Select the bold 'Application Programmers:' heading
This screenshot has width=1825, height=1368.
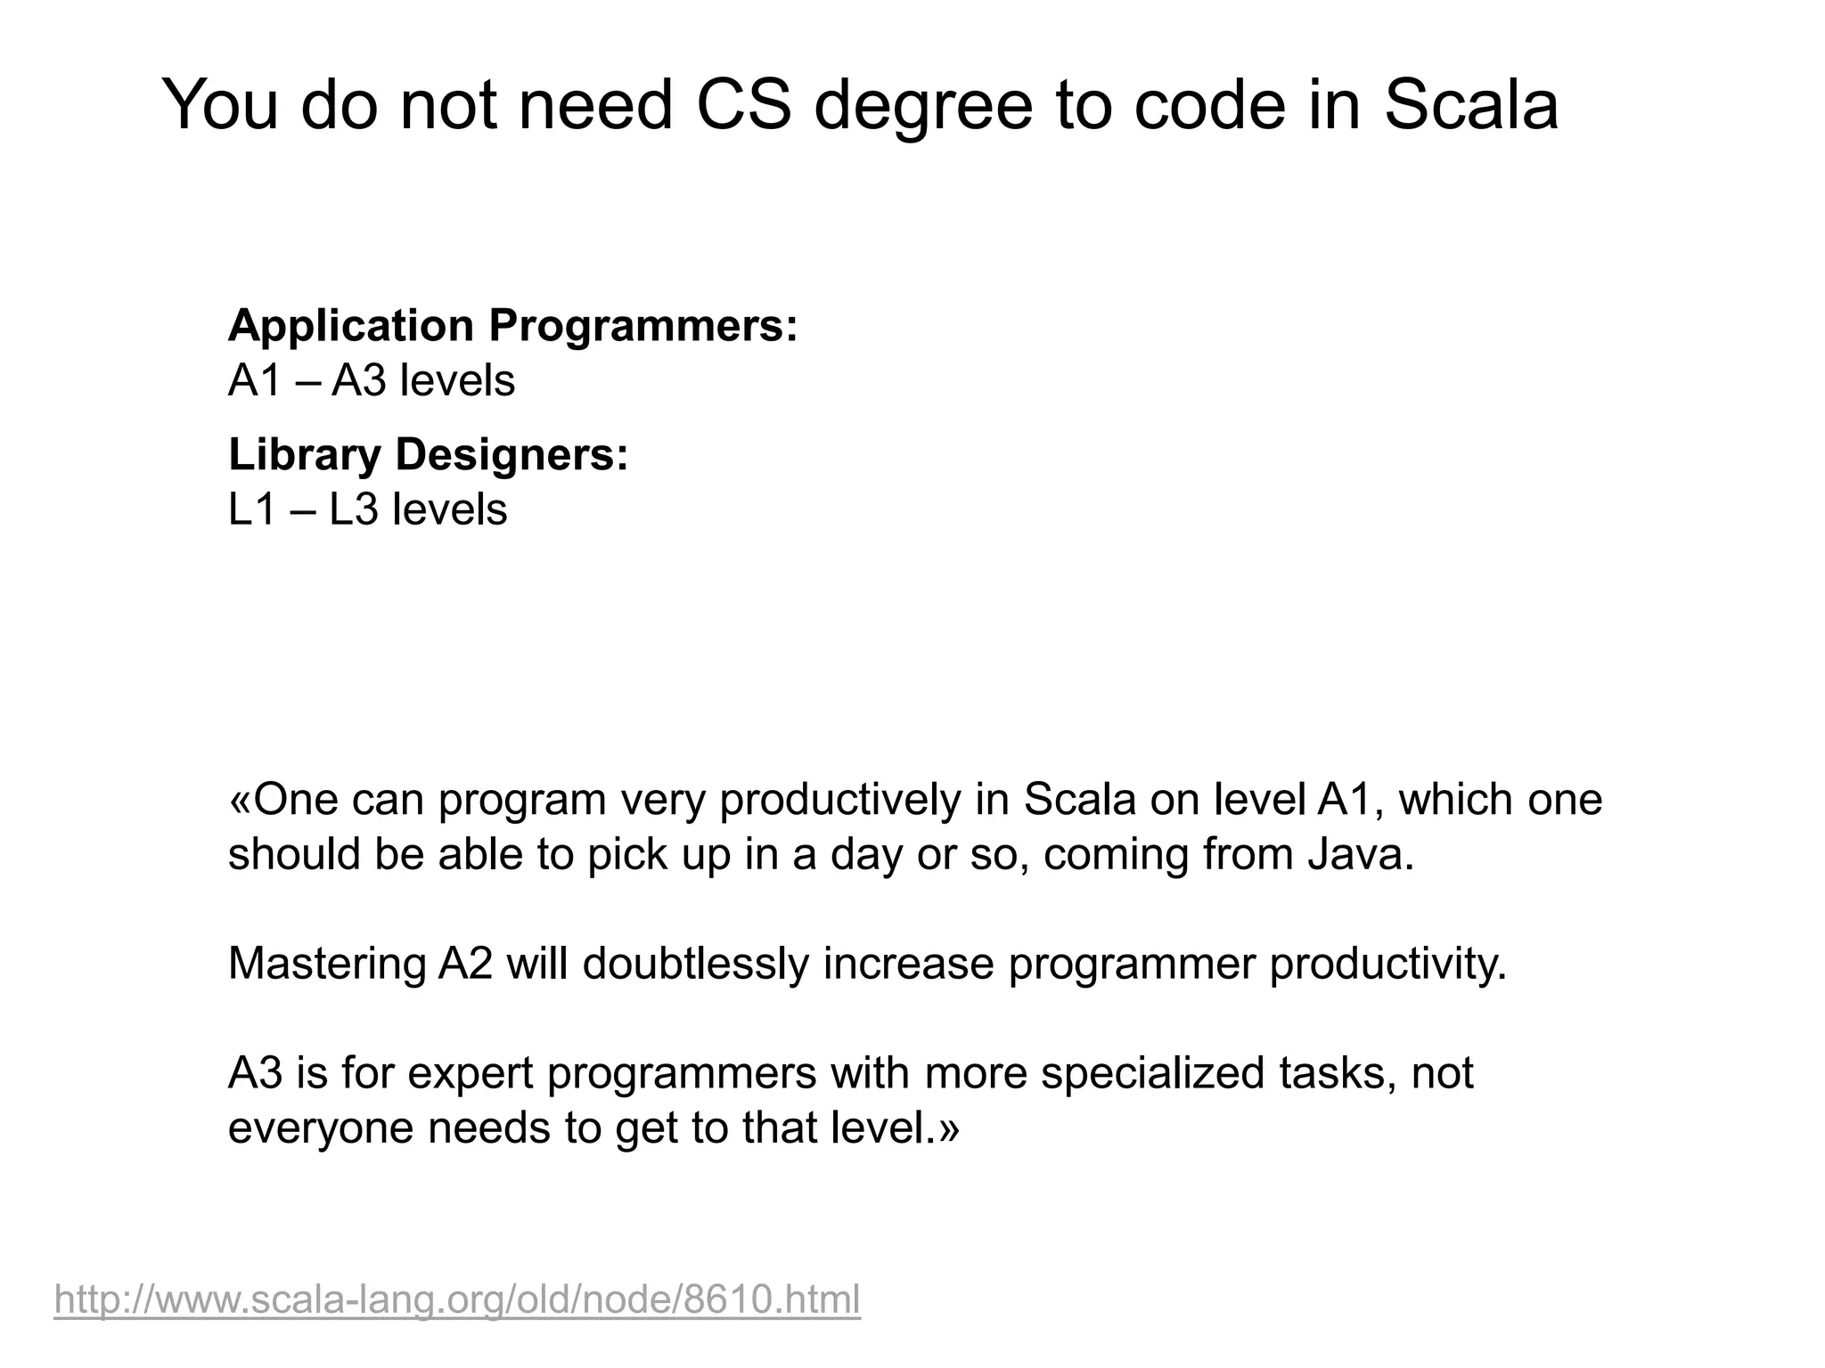[x=513, y=326]
